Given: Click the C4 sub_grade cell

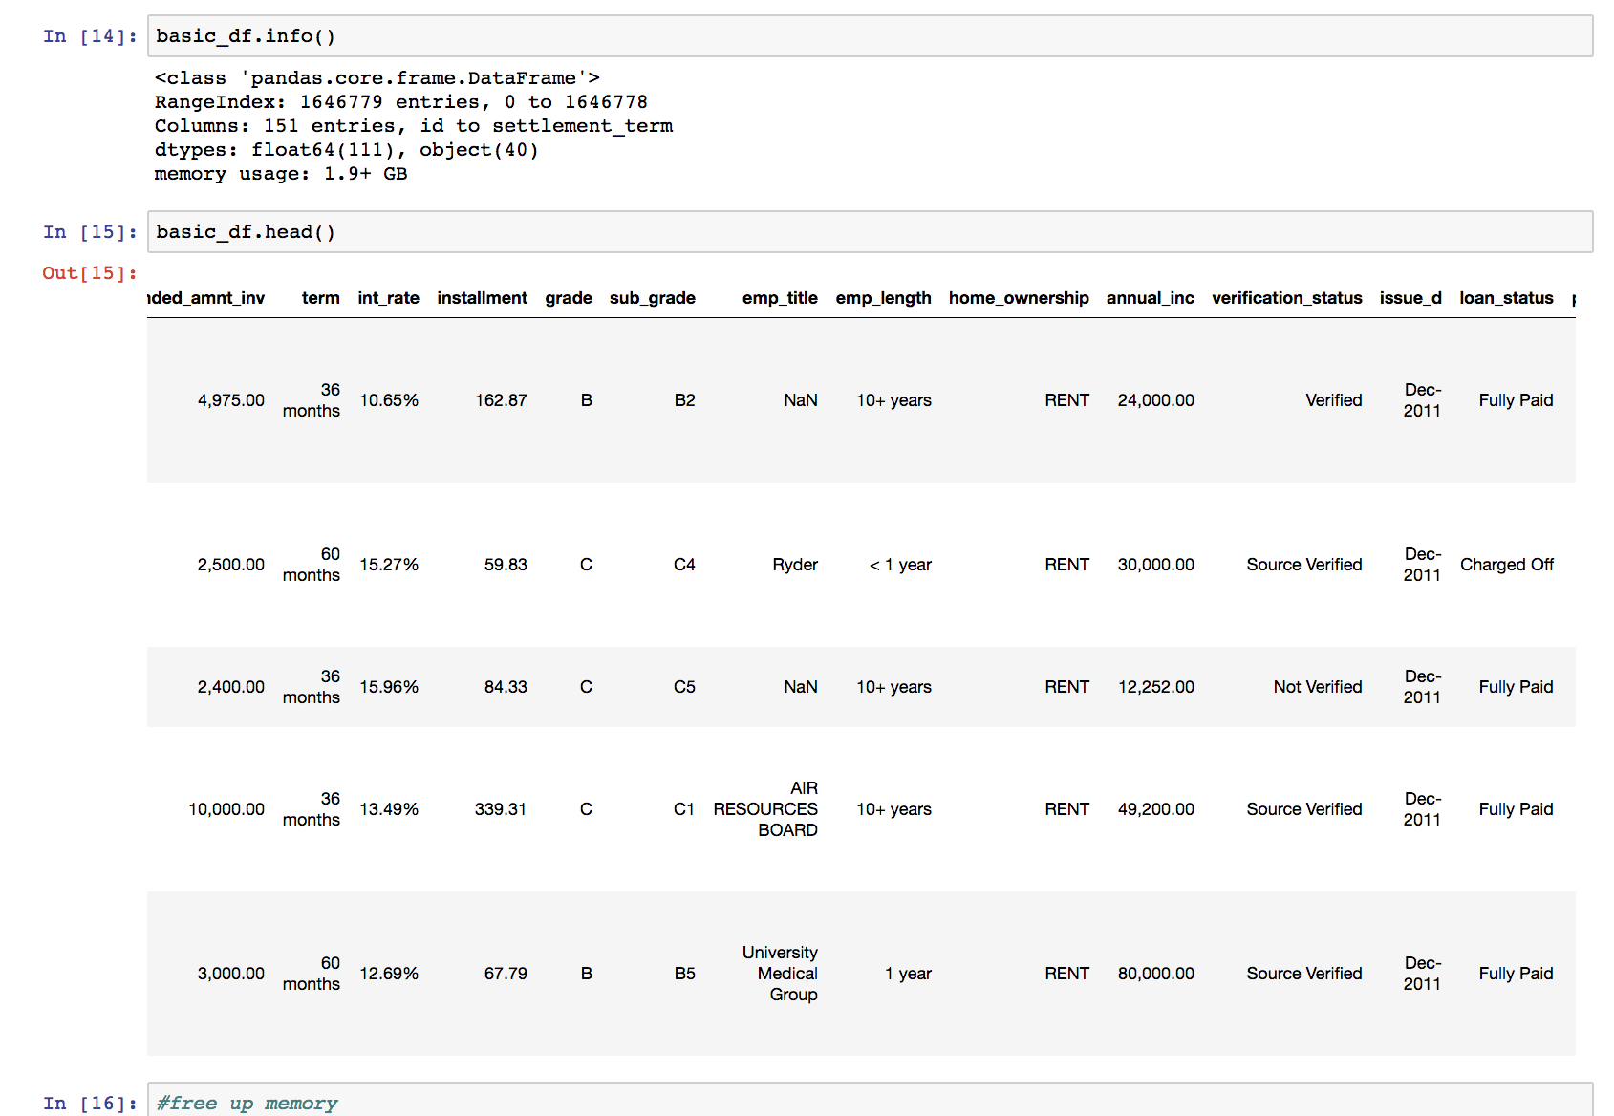Looking at the screenshot, I should (x=684, y=565).
